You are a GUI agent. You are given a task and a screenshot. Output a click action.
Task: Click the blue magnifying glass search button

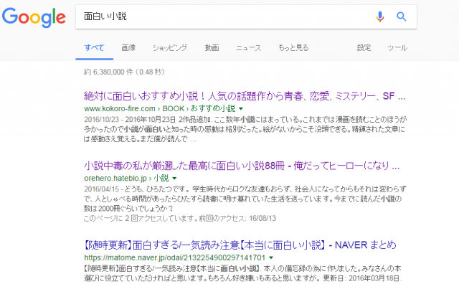[x=402, y=16]
